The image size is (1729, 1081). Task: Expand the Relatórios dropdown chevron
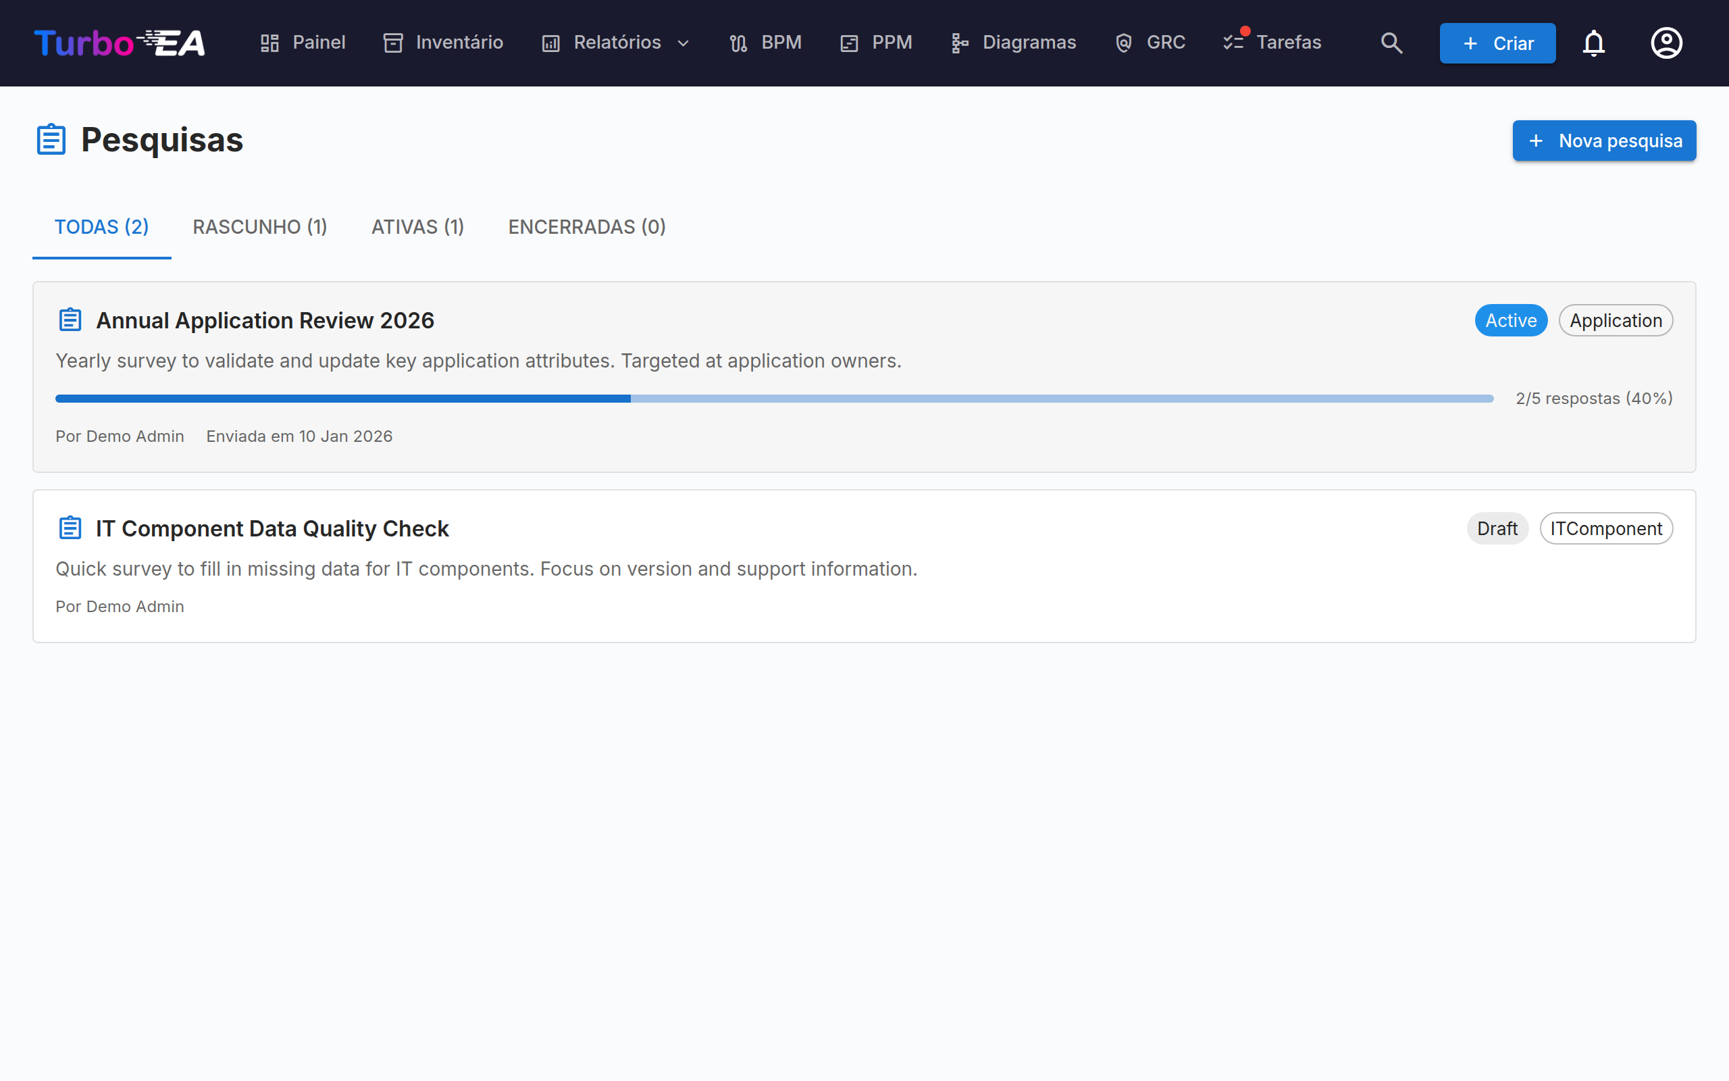[x=683, y=44]
